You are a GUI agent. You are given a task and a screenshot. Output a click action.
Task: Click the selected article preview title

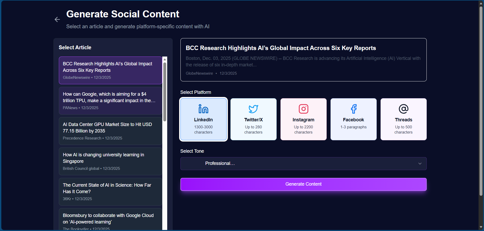click(x=281, y=48)
